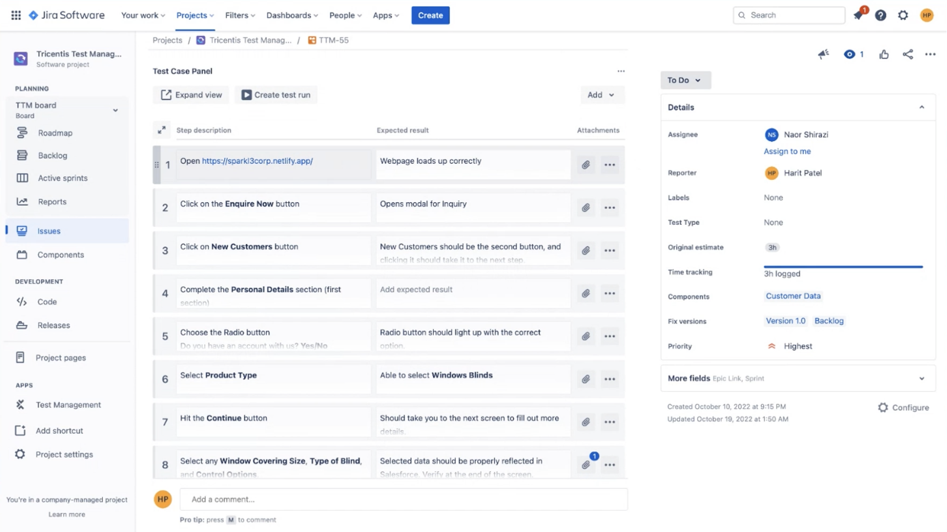This screenshot has height=532, width=947.
Task: Vote for issue with thumbs-up icon
Action: (884, 54)
